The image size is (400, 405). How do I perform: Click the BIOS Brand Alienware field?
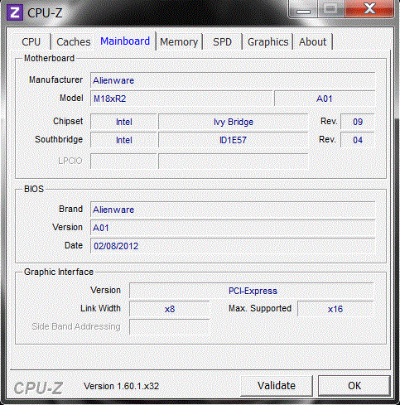pos(233,210)
